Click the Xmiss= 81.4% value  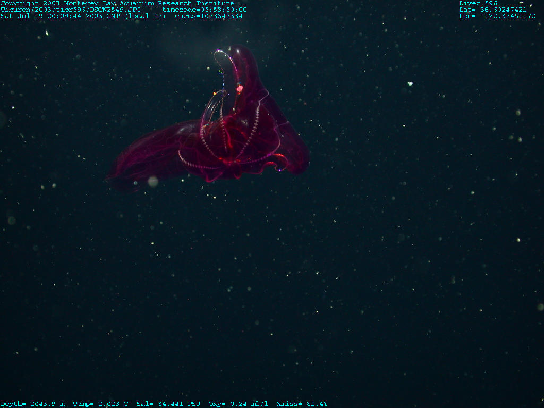(x=302, y=404)
